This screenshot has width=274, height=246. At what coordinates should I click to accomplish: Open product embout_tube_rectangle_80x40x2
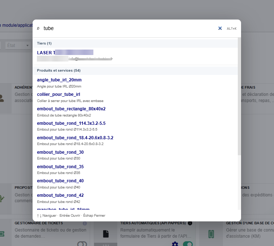click(x=71, y=109)
